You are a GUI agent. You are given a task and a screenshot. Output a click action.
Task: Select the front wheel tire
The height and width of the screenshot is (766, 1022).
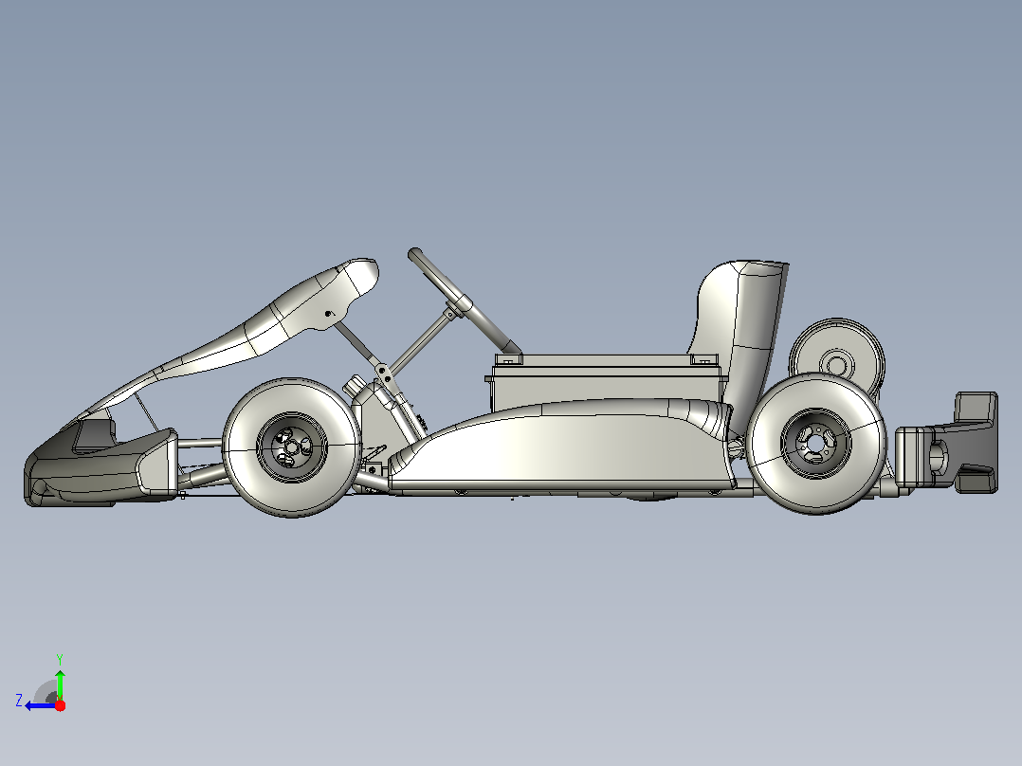tap(292, 447)
